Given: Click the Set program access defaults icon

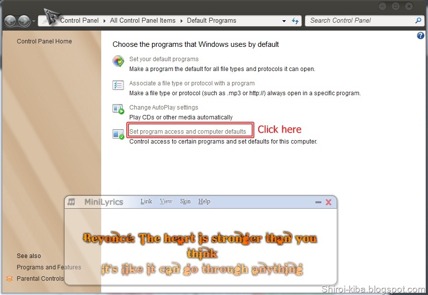Looking at the screenshot, I should pyautogui.click(x=118, y=134).
